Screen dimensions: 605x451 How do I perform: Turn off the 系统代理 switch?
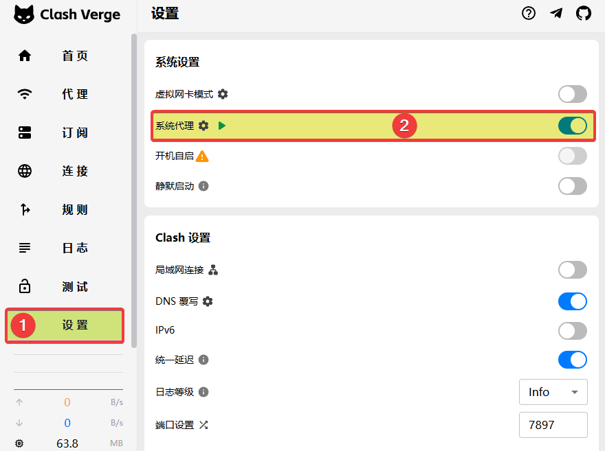point(573,126)
